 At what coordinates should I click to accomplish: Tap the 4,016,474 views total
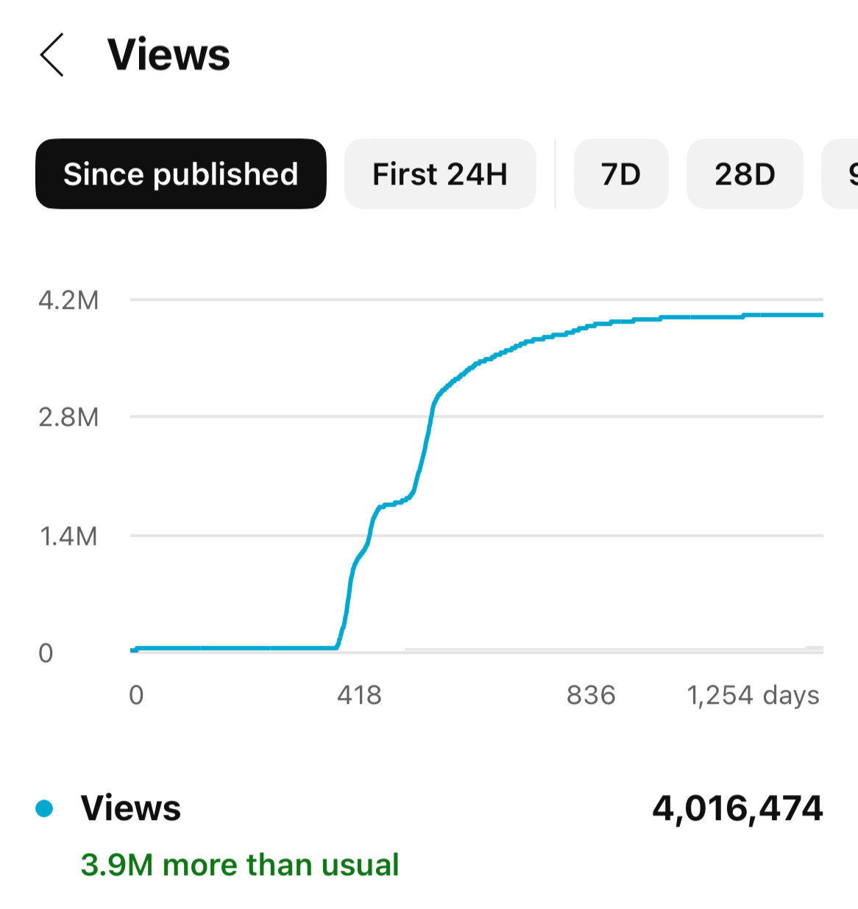click(737, 808)
